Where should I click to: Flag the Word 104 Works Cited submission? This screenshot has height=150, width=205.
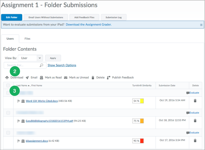[18, 101]
